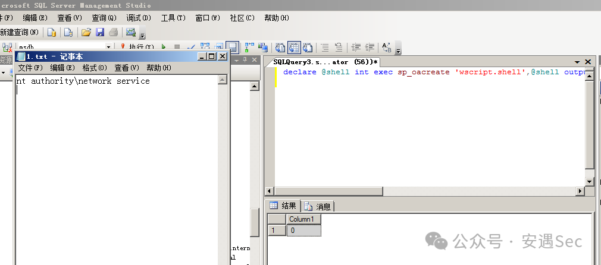Select row header 1 in results grid

point(277,231)
